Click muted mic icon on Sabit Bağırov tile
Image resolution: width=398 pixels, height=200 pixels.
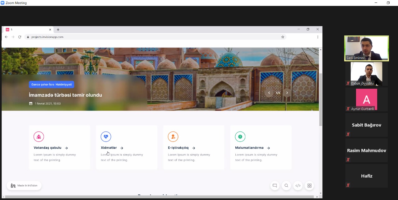tap(348, 134)
